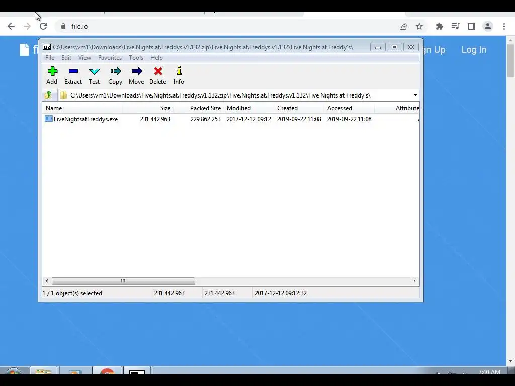Go up one folder level via arrow icon
This screenshot has height=386, width=515.
click(x=48, y=95)
